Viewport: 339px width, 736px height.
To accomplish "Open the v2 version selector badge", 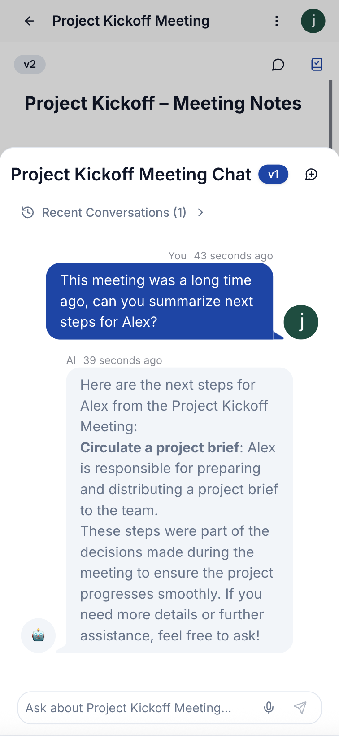I will (x=30, y=64).
